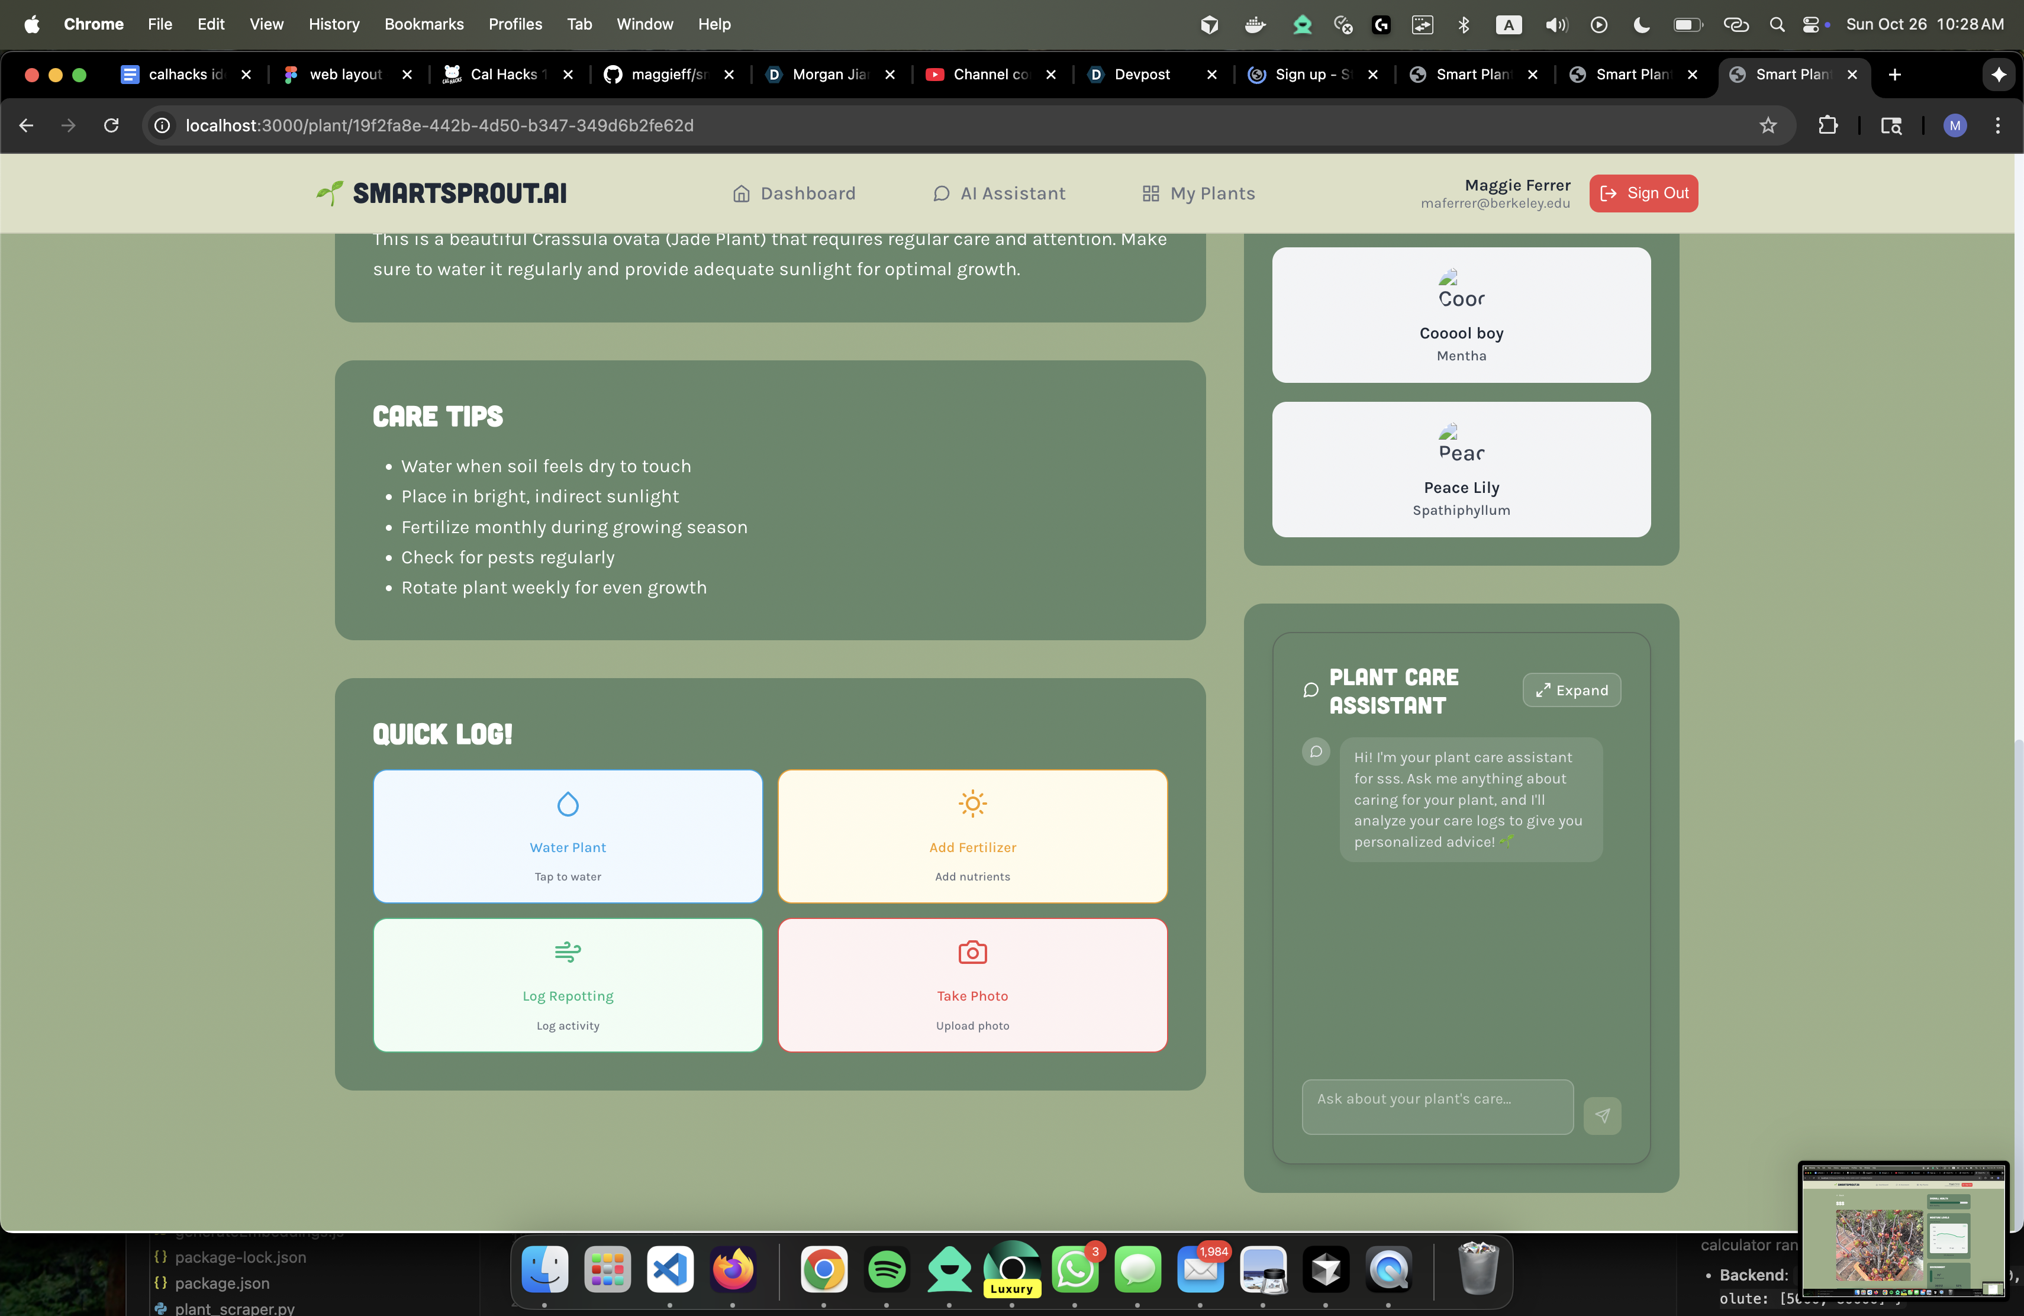The width and height of the screenshot is (2024, 1316).
Task: Click the Take Photo camera icon
Action: [972, 951]
